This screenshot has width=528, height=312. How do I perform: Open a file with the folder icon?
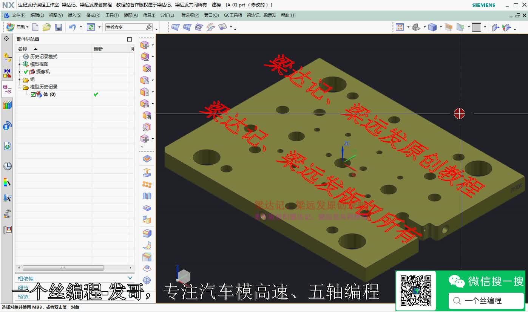coord(46,27)
